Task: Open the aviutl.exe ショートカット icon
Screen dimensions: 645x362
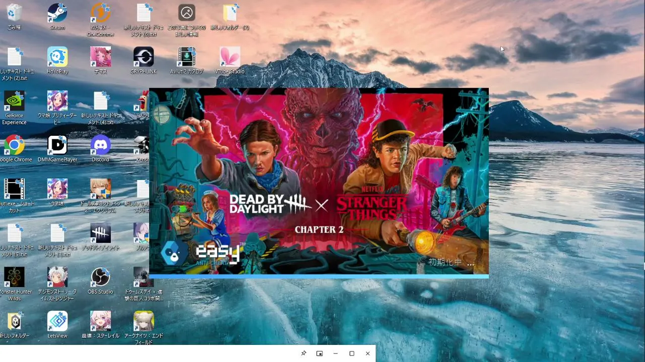Action: (x=14, y=196)
